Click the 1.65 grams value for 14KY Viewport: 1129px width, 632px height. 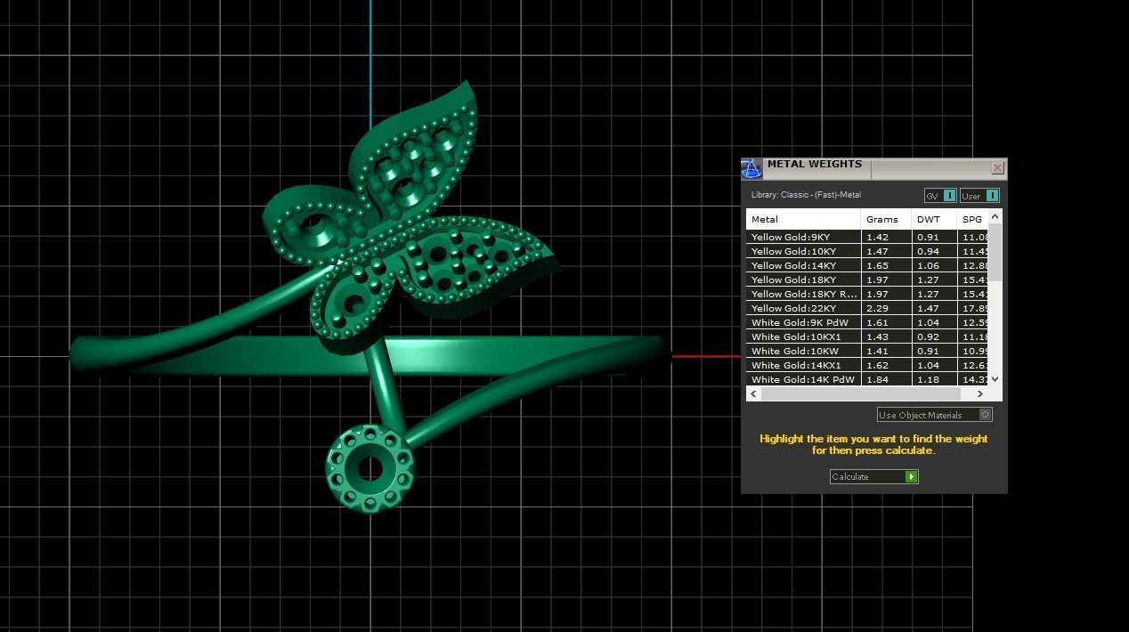coord(877,265)
